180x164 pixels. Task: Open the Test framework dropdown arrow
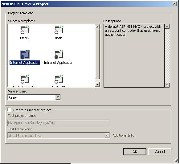coord(107,136)
